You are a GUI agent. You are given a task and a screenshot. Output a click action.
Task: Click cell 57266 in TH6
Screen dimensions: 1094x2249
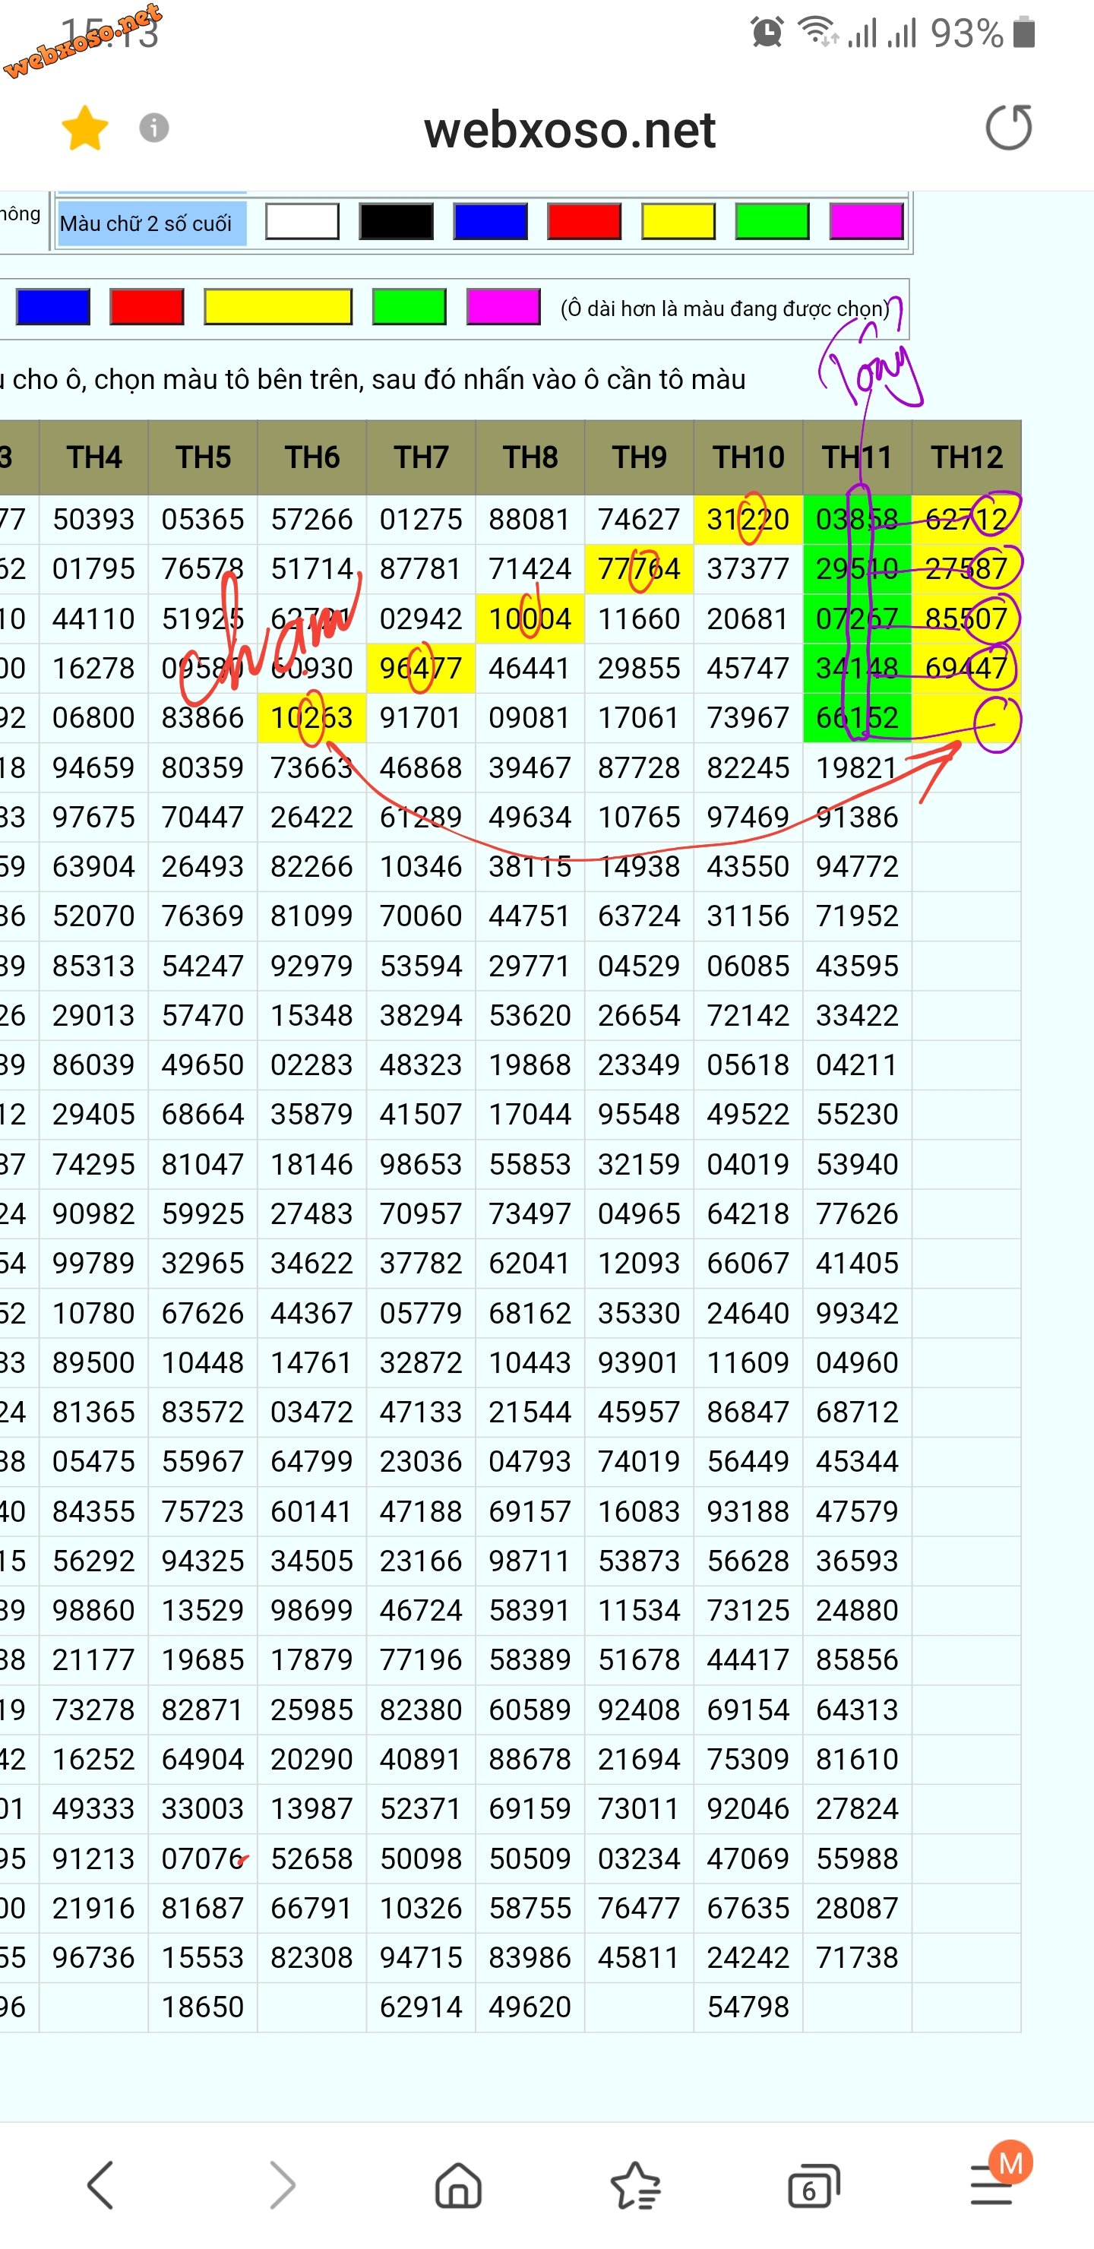(x=312, y=520)
